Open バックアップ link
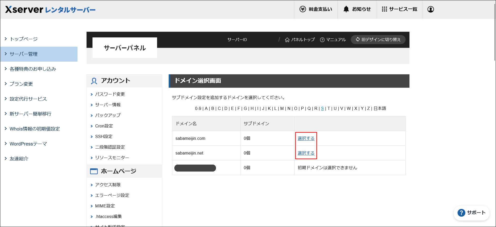 (108, 115)
